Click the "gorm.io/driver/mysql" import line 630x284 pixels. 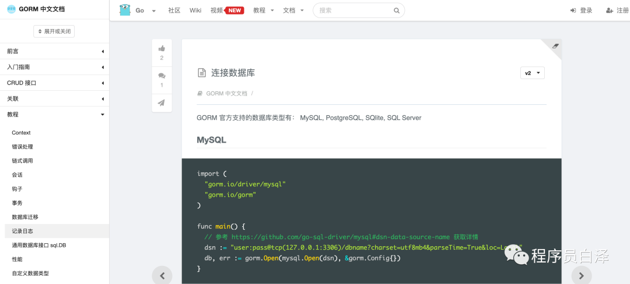coord(244,184)
